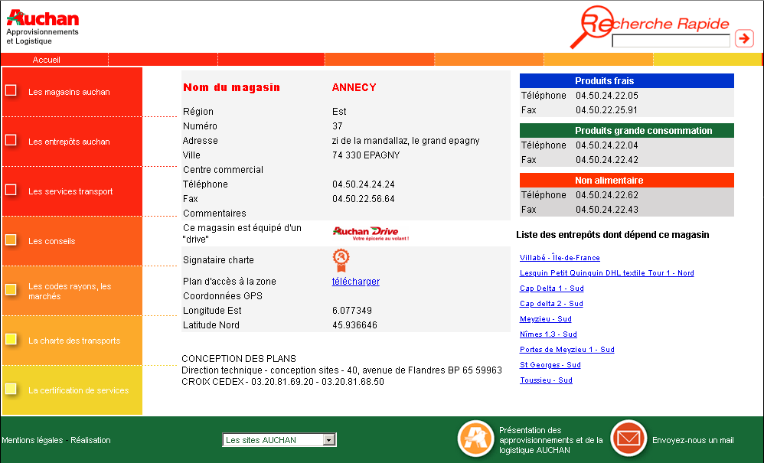Click the square beside Les codes rayons
764x463 pixels.
[11, 290]
